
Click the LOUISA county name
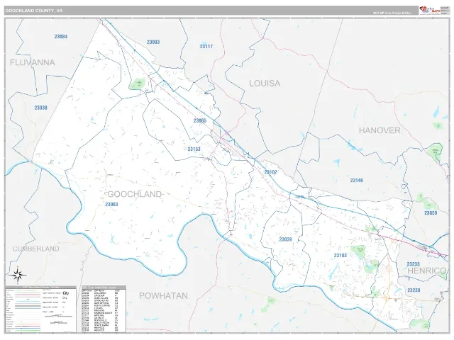point(265,84)
